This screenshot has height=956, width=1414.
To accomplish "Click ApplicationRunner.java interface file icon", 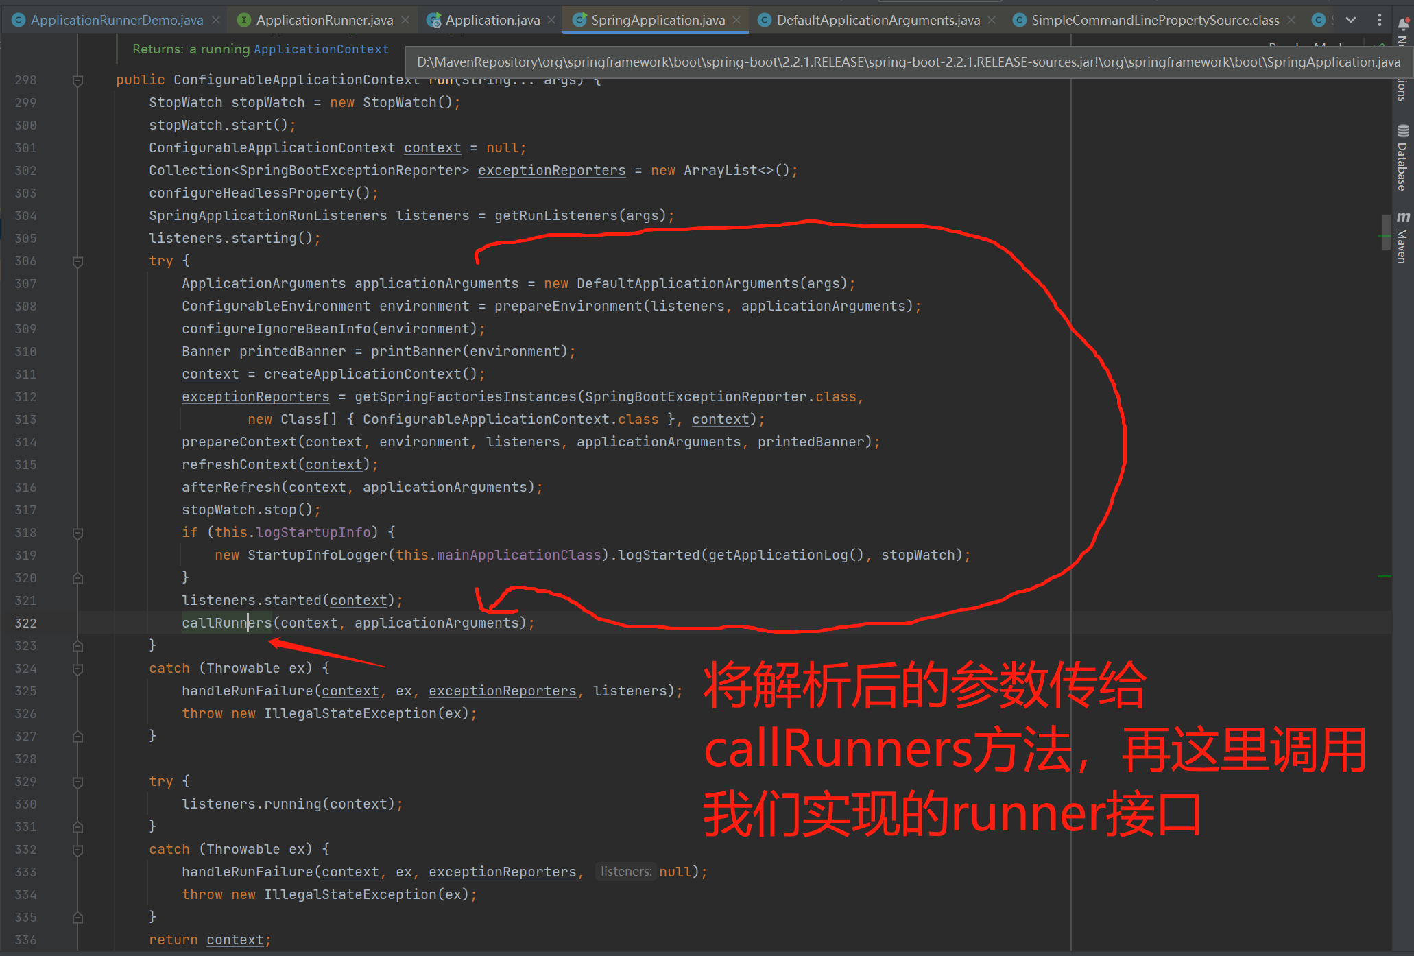I will tap(243, 20).
